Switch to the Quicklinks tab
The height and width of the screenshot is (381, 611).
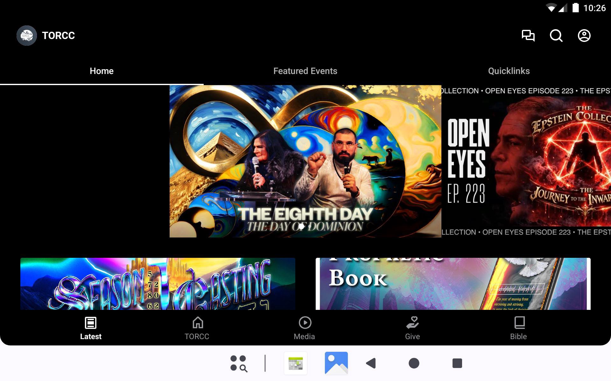[x=509, y=71]
